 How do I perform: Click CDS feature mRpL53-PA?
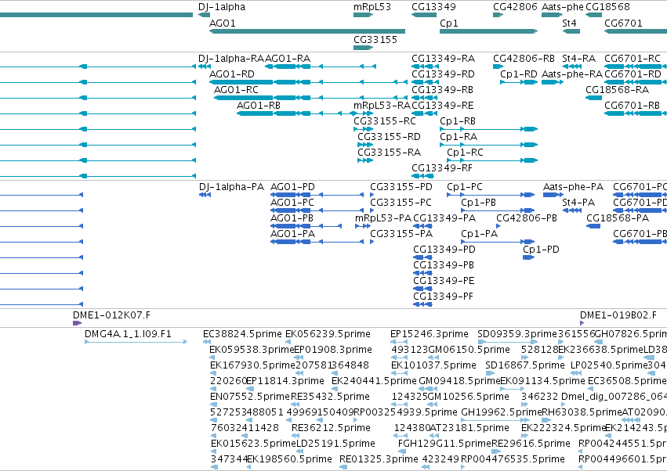pos(363,226)
